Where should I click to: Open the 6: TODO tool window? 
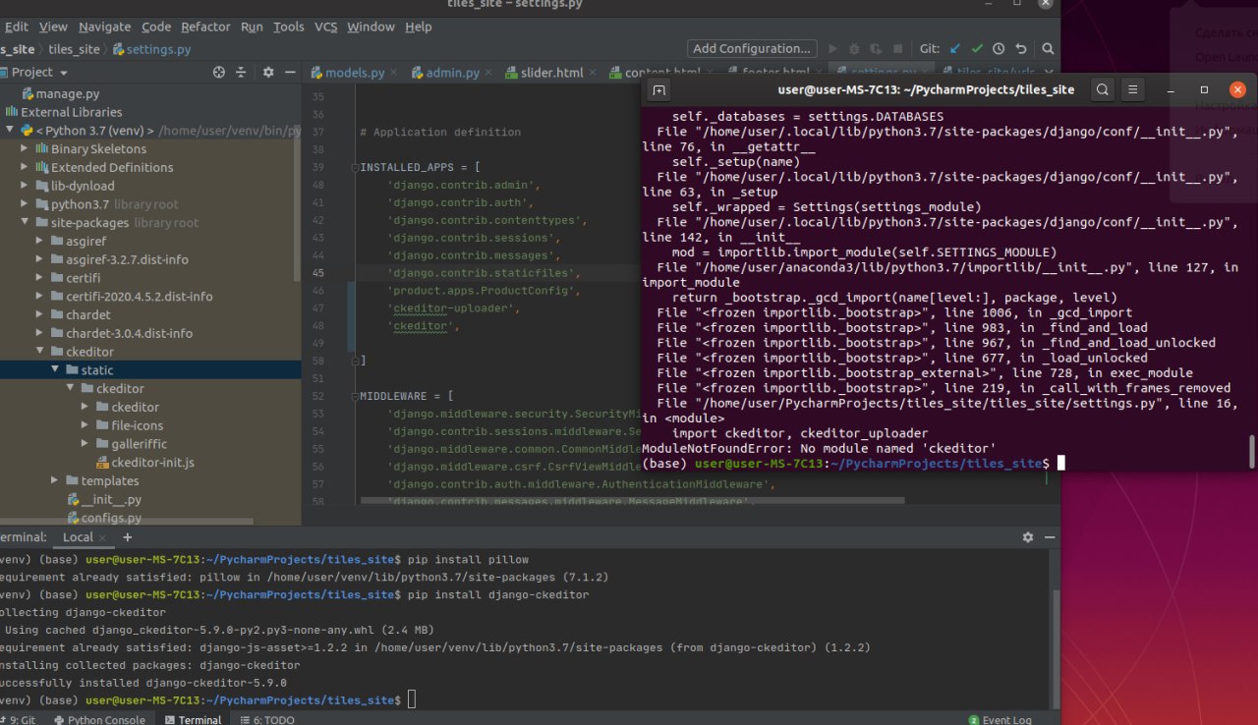pos(266,719)
